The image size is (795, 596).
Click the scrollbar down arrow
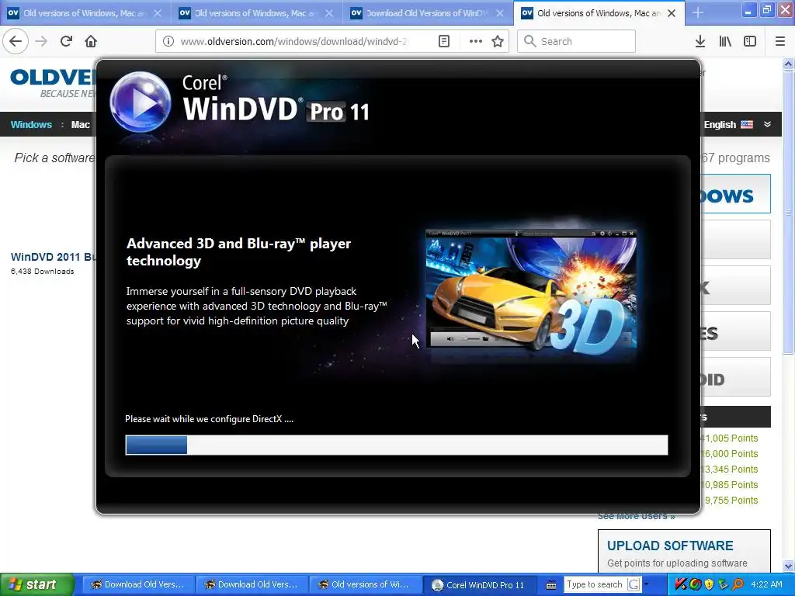[x=788, y=566]
